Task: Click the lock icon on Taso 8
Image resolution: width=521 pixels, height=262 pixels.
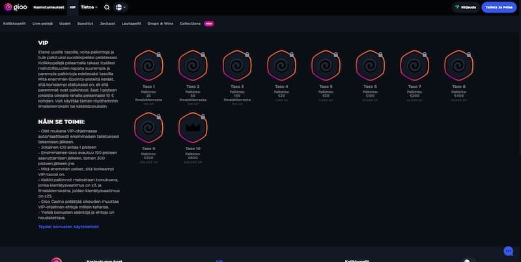Action: point(469,55)
